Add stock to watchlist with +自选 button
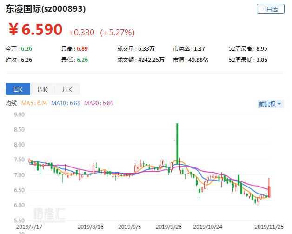292x234 pixels. [x=271, y=9]
